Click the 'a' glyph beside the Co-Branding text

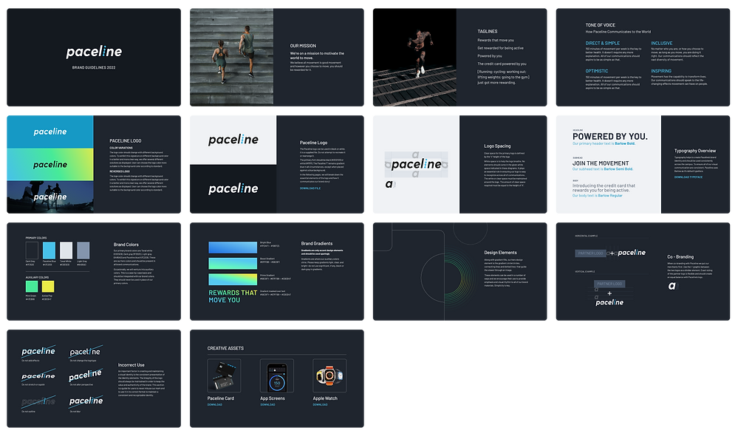pos(672,286)
